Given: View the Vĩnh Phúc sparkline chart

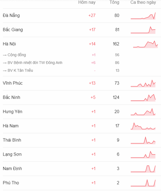Looking at the screenshot, I should coord(143,83).
